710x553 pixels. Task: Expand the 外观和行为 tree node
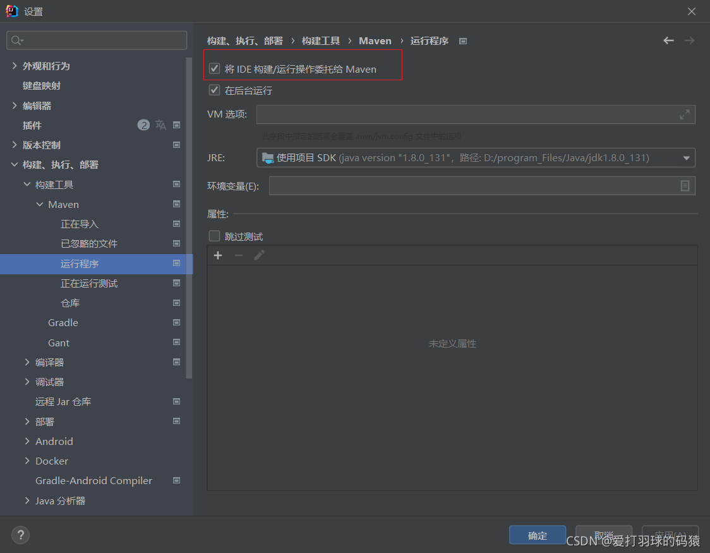[15, 66]
